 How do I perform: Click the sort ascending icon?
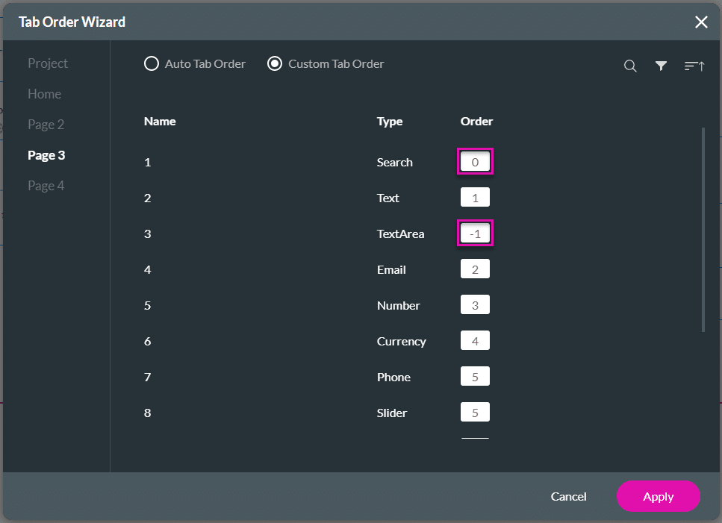pyautogui.click(x=694, y=66)
